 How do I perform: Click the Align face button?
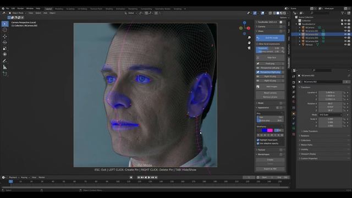pyautogui.click(x=270, y=58)
